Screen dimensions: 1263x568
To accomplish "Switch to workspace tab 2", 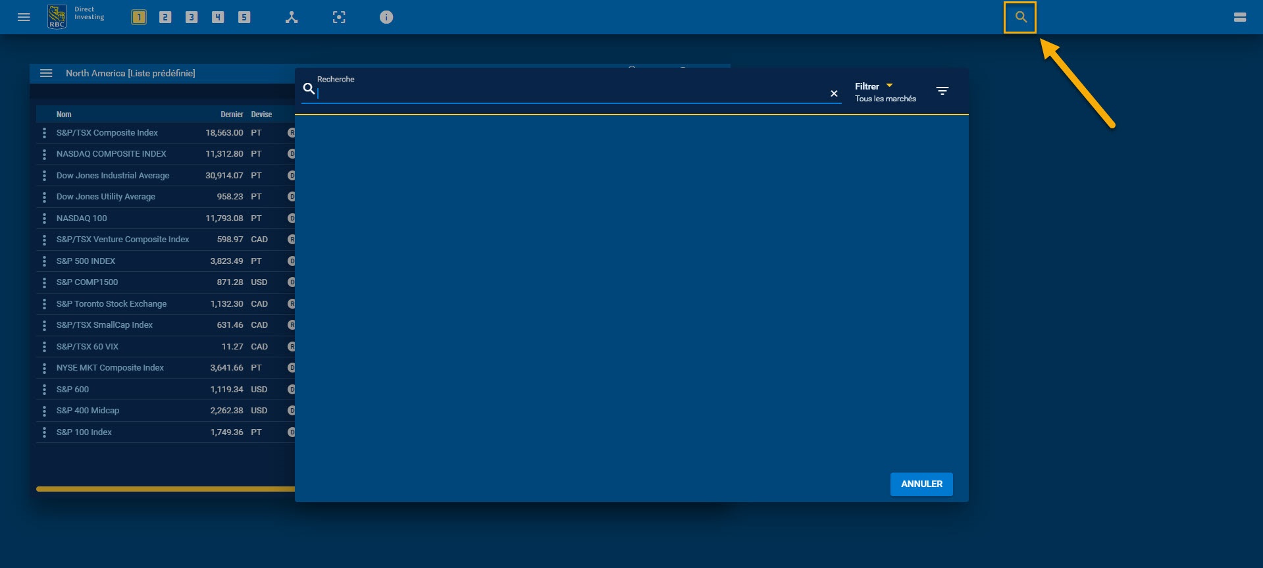I will point(165,17).
